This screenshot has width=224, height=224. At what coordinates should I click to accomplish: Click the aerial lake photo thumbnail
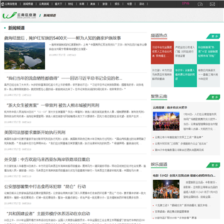coord(24,56)
